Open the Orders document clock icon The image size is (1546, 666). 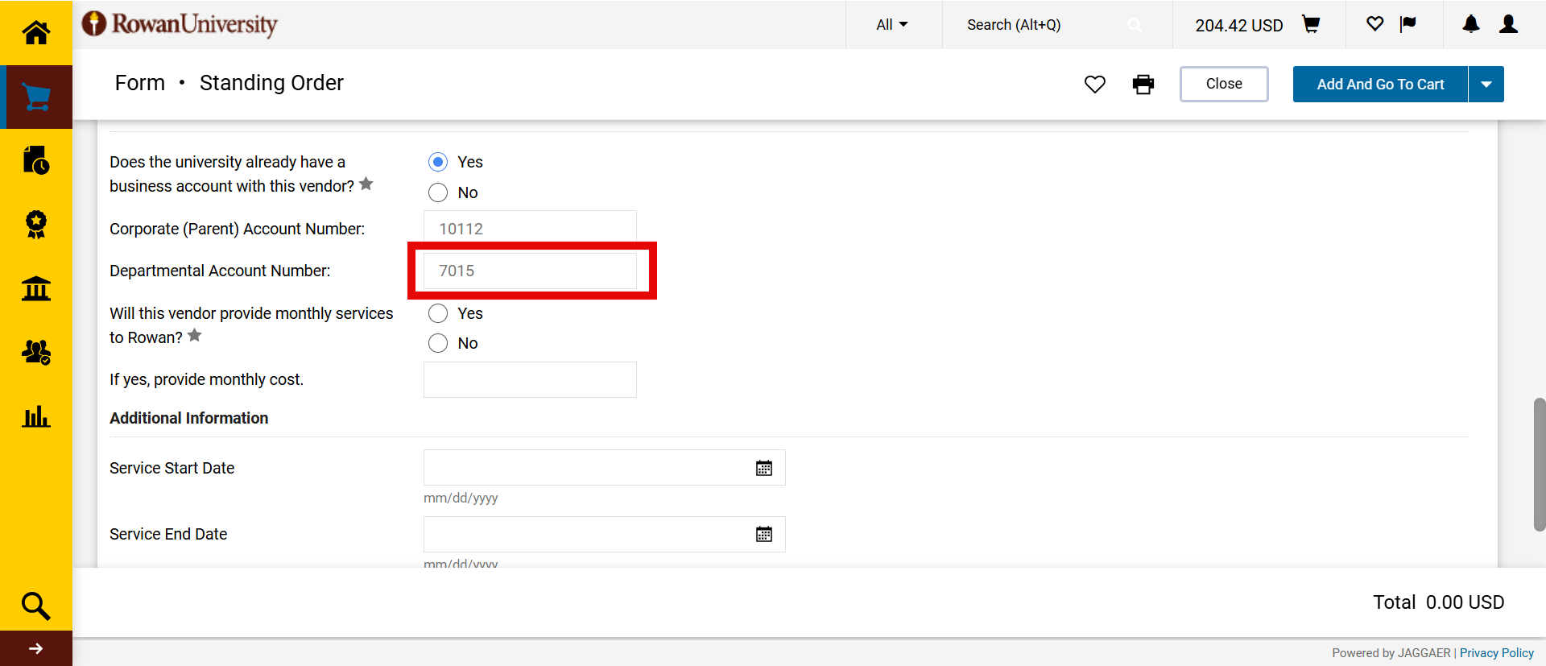(x=36, y=160)
